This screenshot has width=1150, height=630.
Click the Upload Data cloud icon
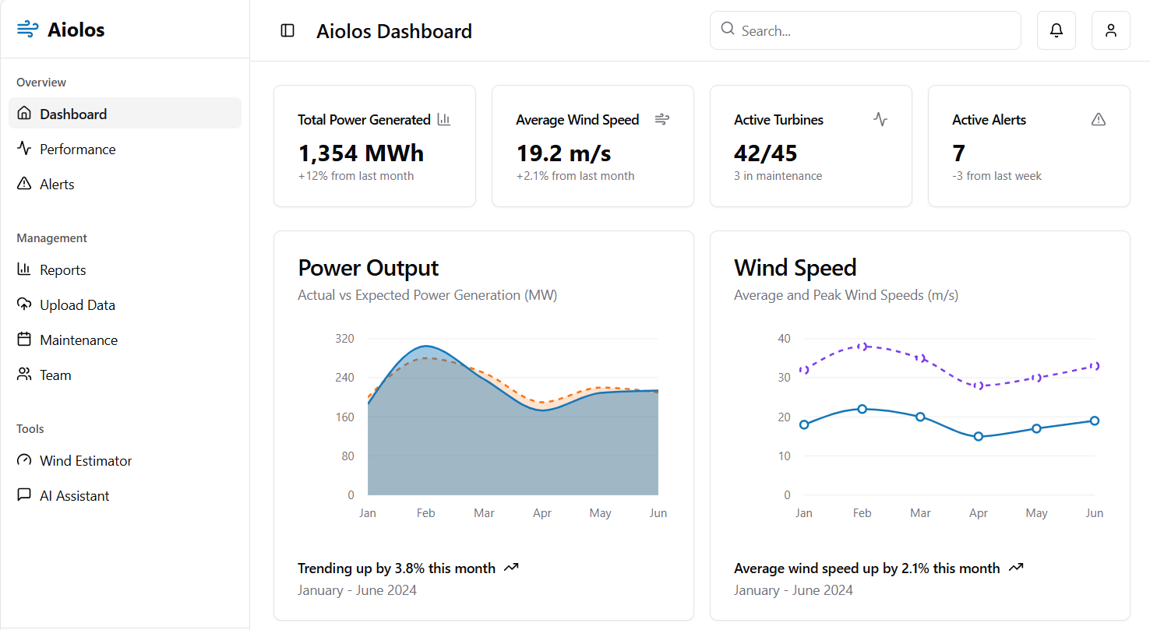pos(24,304)
